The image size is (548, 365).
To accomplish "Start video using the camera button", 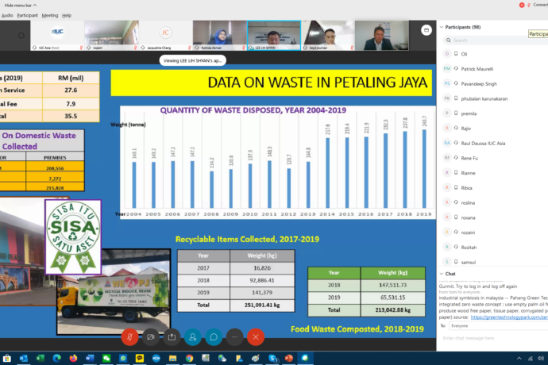I will (x=151, y=337).
